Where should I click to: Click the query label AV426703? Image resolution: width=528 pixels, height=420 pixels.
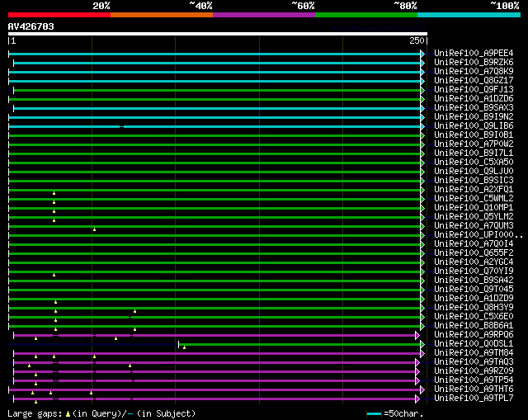[x=31, y=26]
